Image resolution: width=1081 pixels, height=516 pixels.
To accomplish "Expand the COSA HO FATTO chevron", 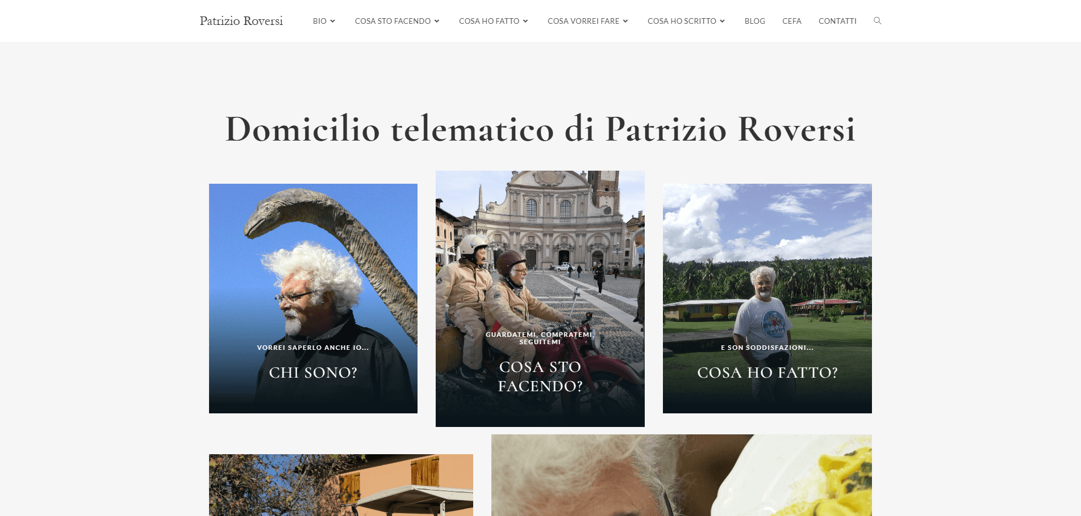I will coord(525,21).
